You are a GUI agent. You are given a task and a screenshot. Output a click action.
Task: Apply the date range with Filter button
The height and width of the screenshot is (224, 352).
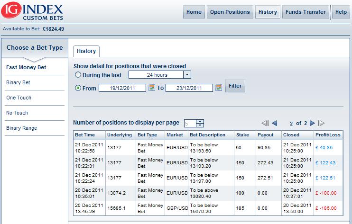[235, 86]
